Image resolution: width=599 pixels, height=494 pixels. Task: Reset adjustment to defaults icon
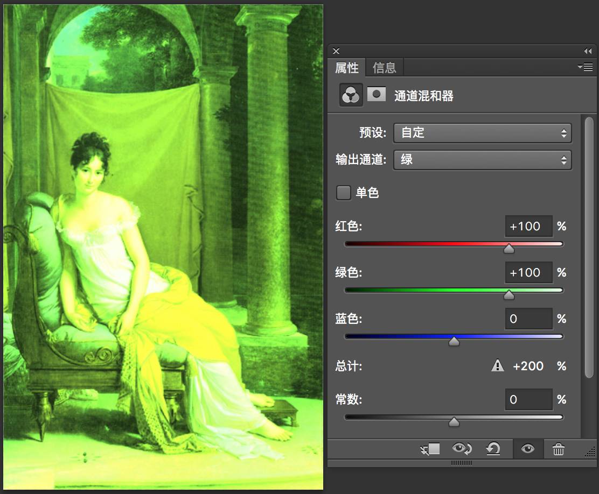coord(493,449)
